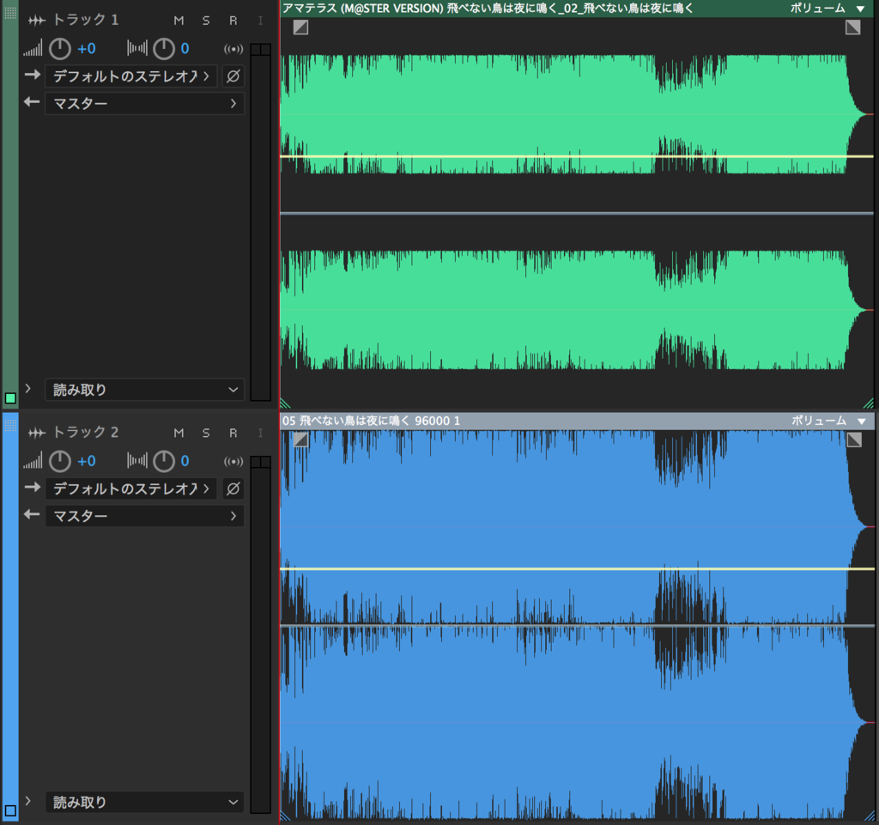
Task: Click yellow volume envelope on Track 2 clip
Action: coord(577,569)
